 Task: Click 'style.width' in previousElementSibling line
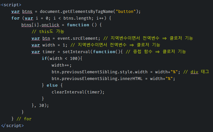tap(134, 72)
